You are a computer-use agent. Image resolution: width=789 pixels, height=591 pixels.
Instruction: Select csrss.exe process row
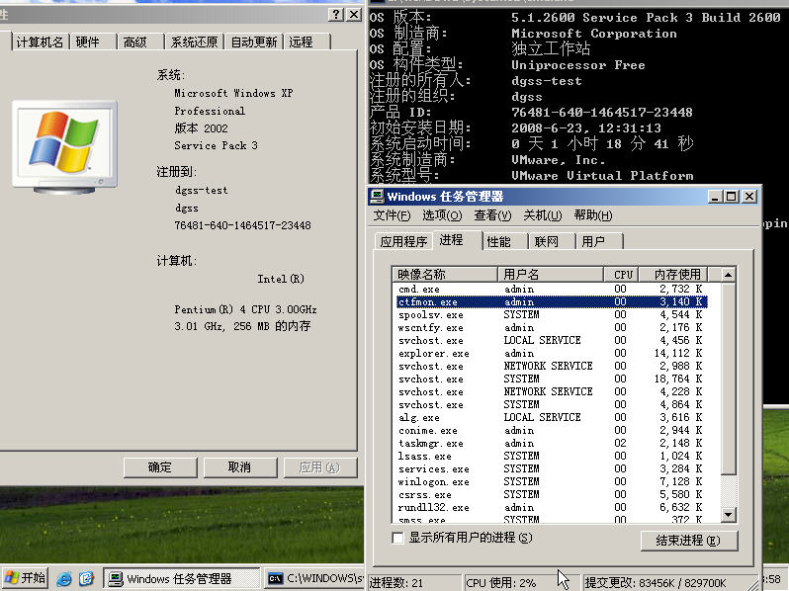click(x=552, y=494)
